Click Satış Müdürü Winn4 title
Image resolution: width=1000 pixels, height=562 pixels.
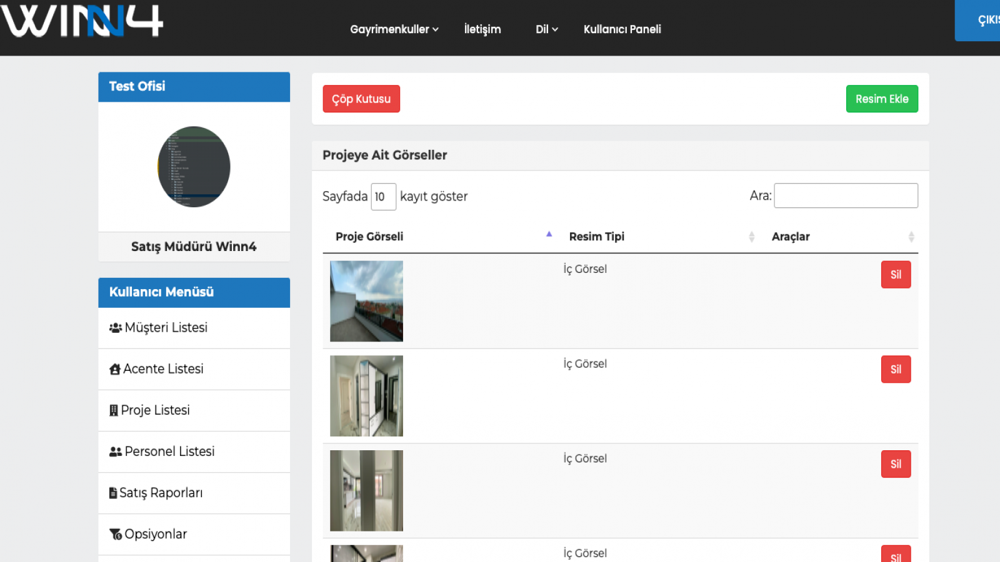pyautogui.click(x=194, y=247)
